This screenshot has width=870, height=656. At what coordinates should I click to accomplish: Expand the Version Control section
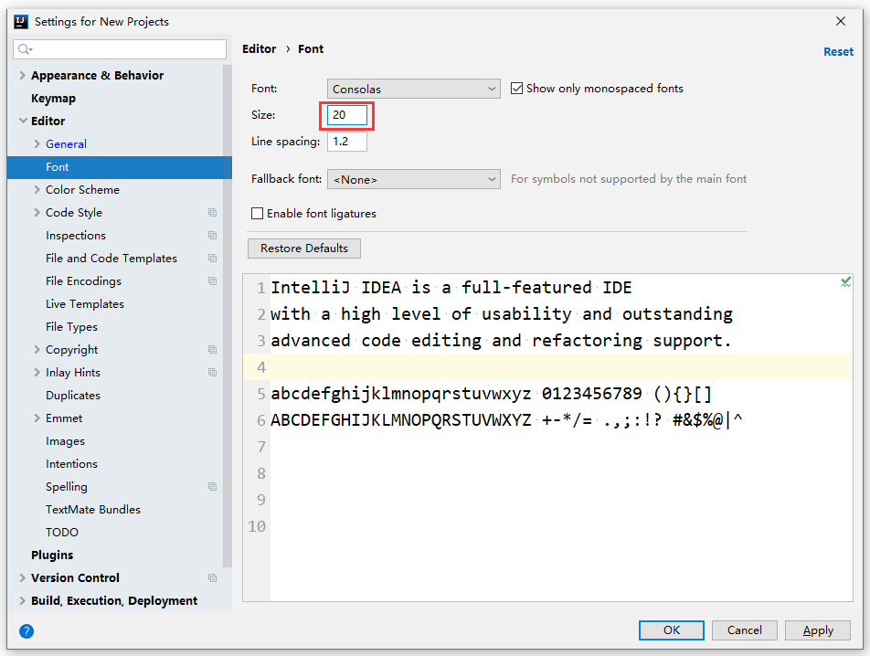point(22,577)
